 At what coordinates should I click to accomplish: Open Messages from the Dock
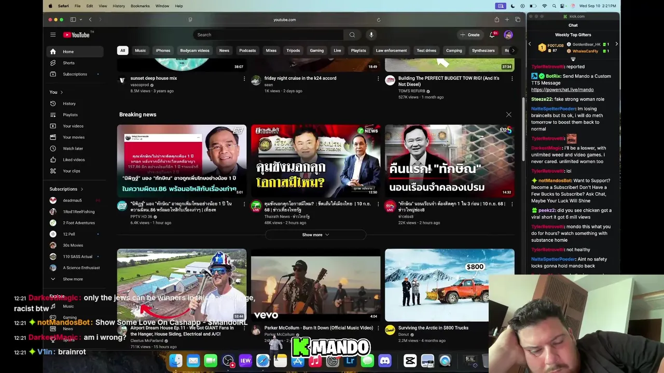pos(367,361)
